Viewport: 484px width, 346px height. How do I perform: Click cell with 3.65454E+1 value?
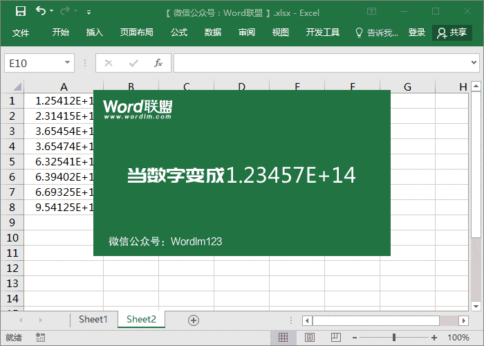click(x=64, y=131)
